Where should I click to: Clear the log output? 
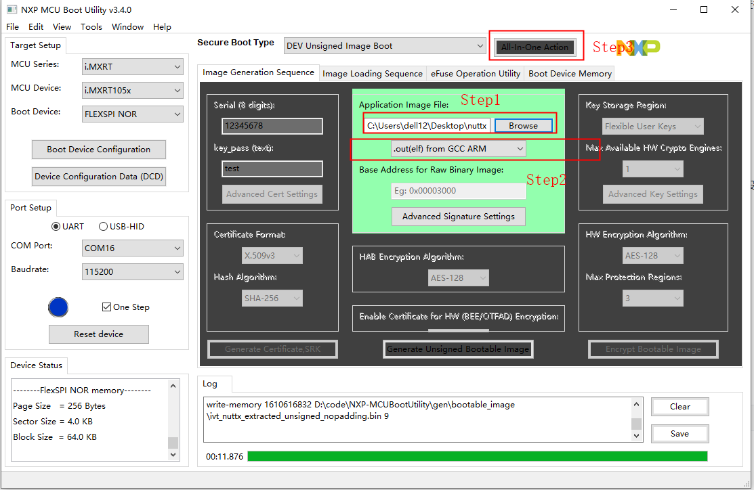pyautogui.click(x=679, y=407)
